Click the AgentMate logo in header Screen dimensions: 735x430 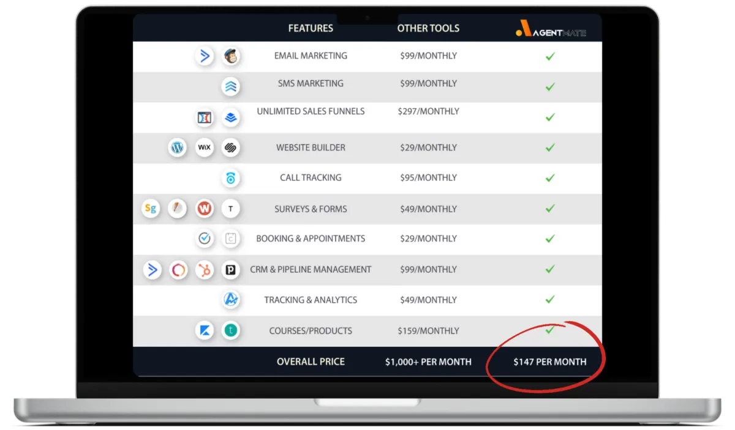click(550, 29)
